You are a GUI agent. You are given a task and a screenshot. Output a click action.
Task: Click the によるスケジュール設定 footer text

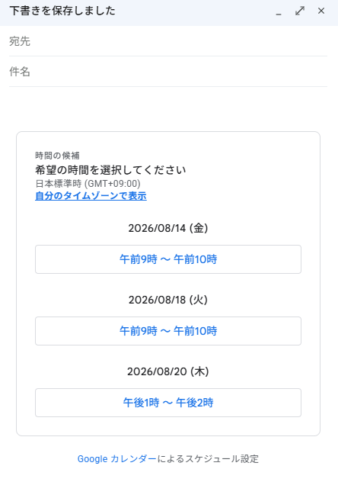(x=208, y=458)
